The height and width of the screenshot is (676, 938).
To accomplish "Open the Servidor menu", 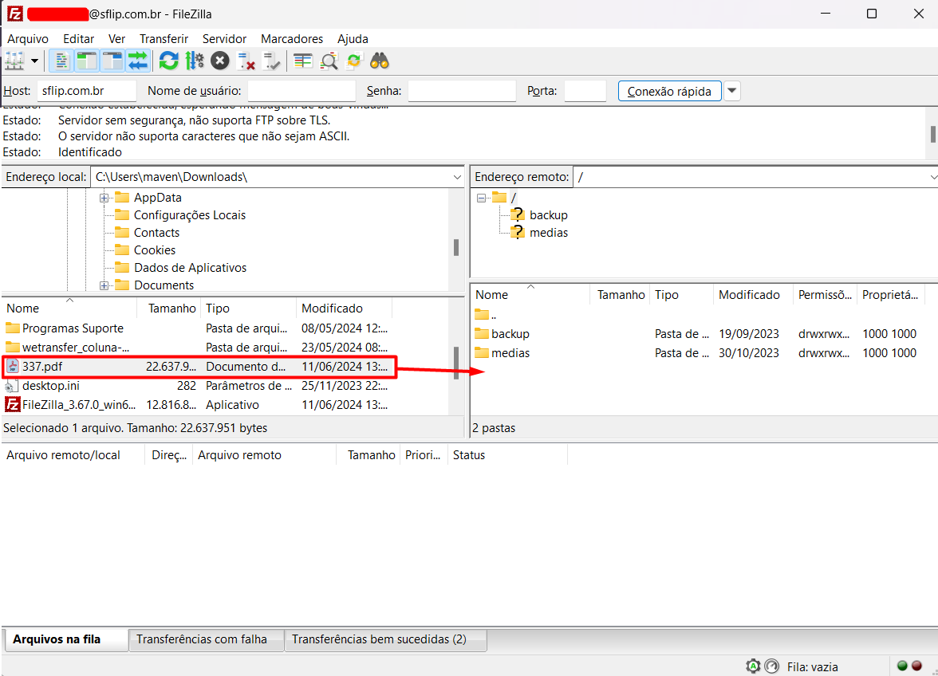I will click(x=224, y=39).
